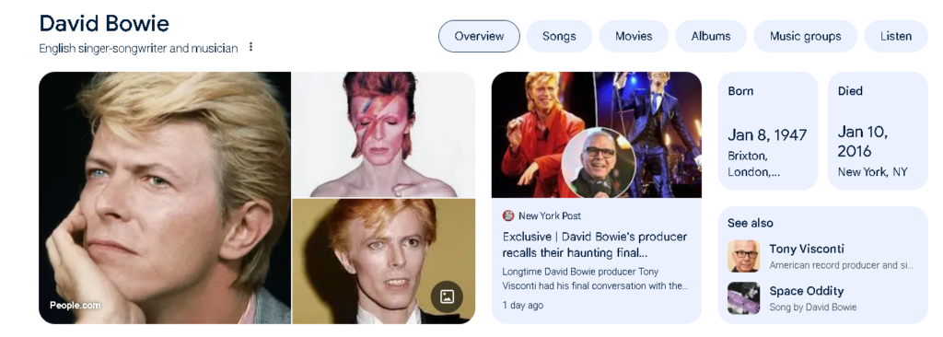View the Aladdin Sane lightning bolt image

coord(384,134)
